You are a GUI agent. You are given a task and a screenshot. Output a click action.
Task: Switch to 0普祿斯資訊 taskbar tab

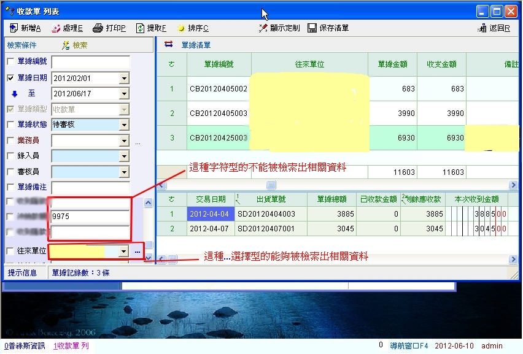click(25, 346)
